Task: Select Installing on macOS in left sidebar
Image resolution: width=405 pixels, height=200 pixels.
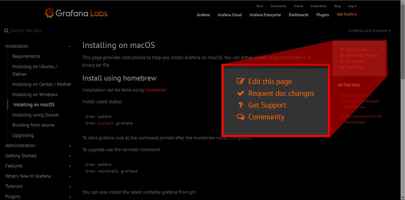Action: (34, 105)
